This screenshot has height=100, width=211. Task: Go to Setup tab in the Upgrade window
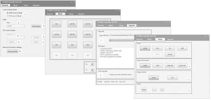pyautogui.click(x=121, y=26)
